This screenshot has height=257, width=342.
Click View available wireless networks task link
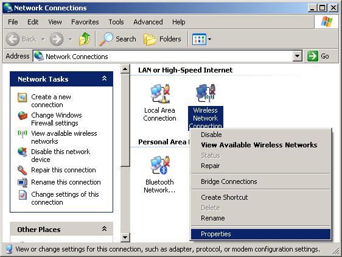tap(64, 138)
